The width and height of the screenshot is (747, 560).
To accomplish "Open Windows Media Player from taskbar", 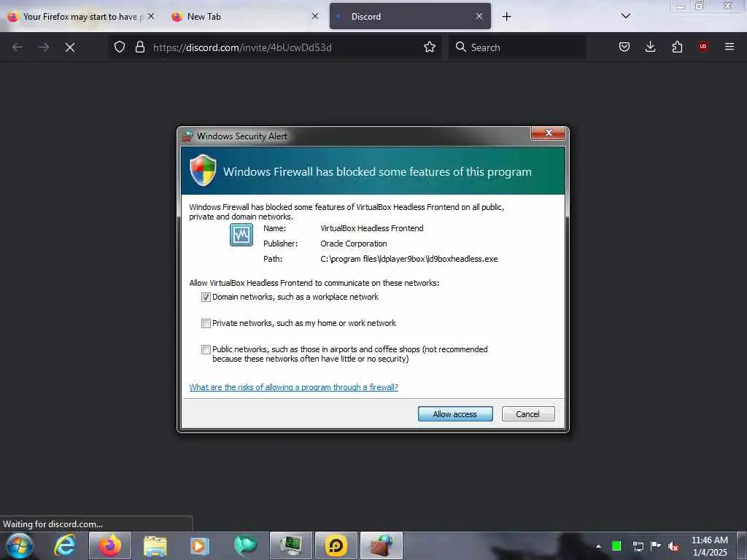I will (200, 545).
